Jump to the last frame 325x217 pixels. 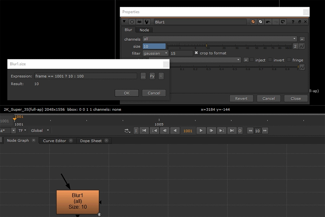(232, 131)
